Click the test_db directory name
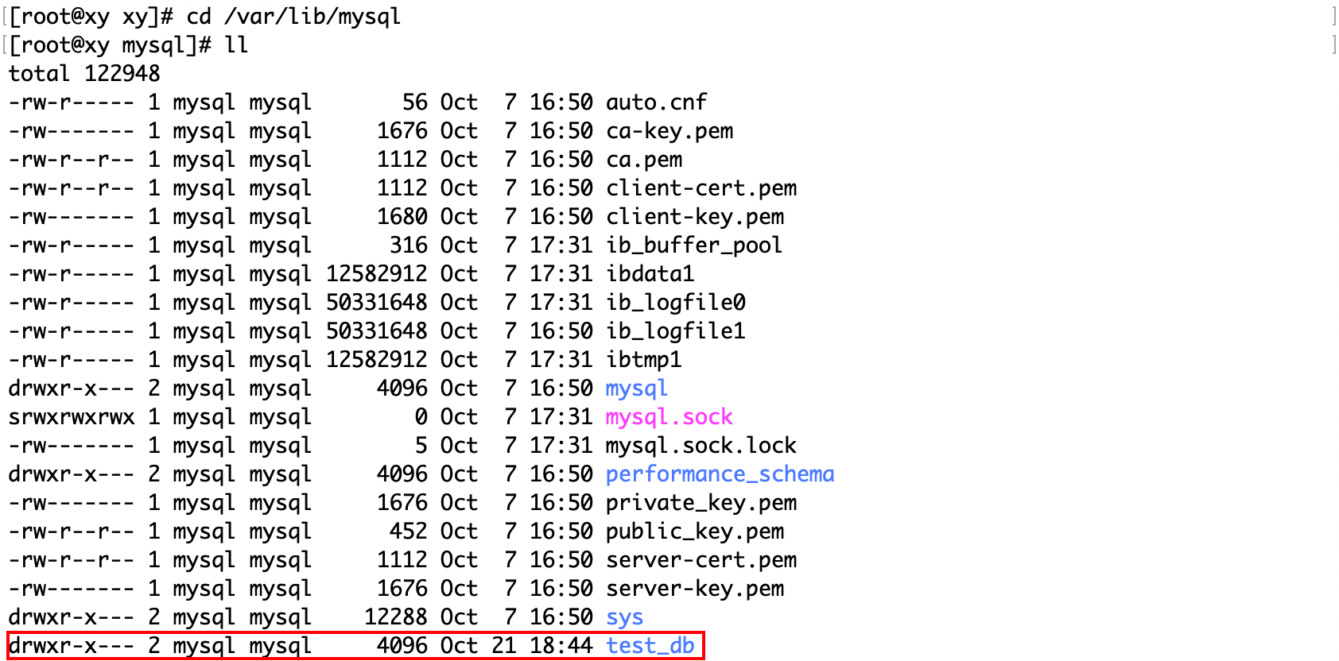Viewport: 1339px width, 661px height. point(650,645)
